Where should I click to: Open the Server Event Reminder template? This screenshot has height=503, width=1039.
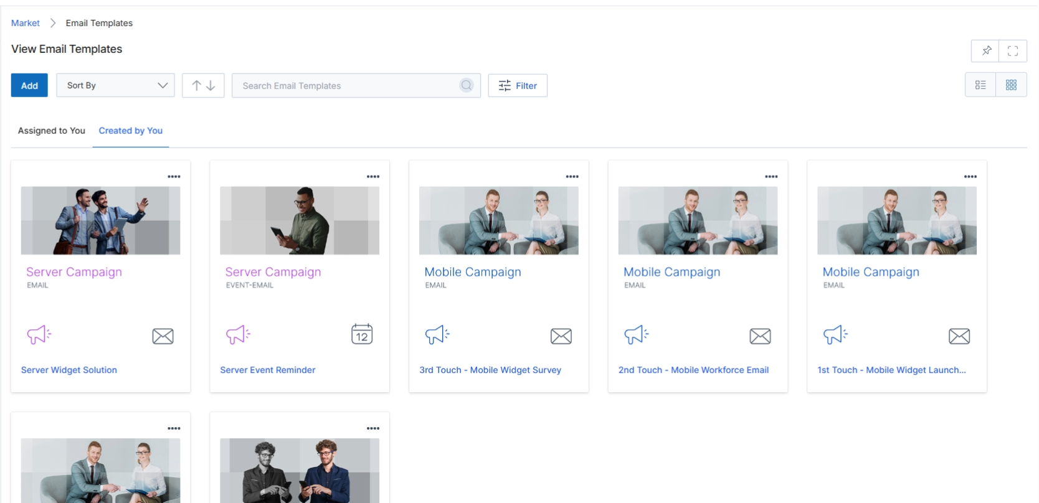[268, 370]
